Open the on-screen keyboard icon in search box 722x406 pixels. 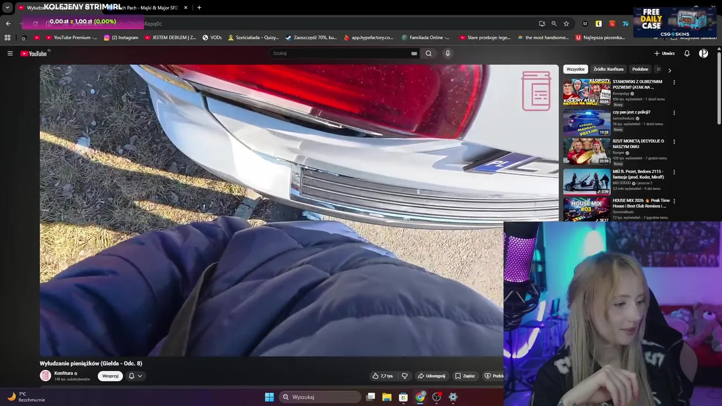[414, 54]
